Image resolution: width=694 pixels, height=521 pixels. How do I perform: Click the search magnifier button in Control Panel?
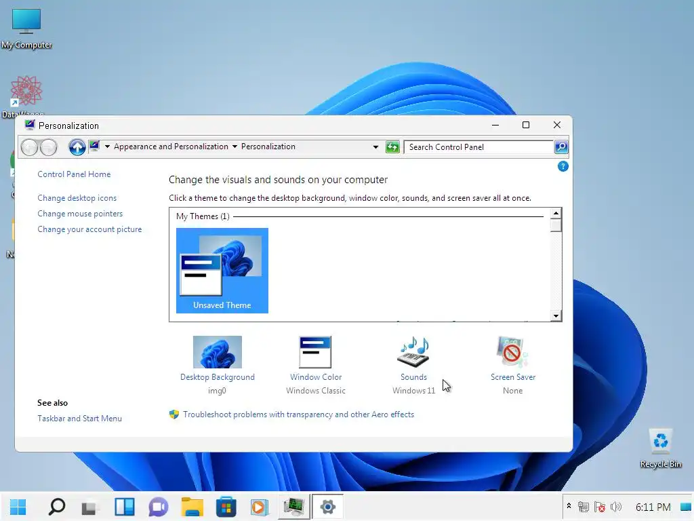pos(561,147)
